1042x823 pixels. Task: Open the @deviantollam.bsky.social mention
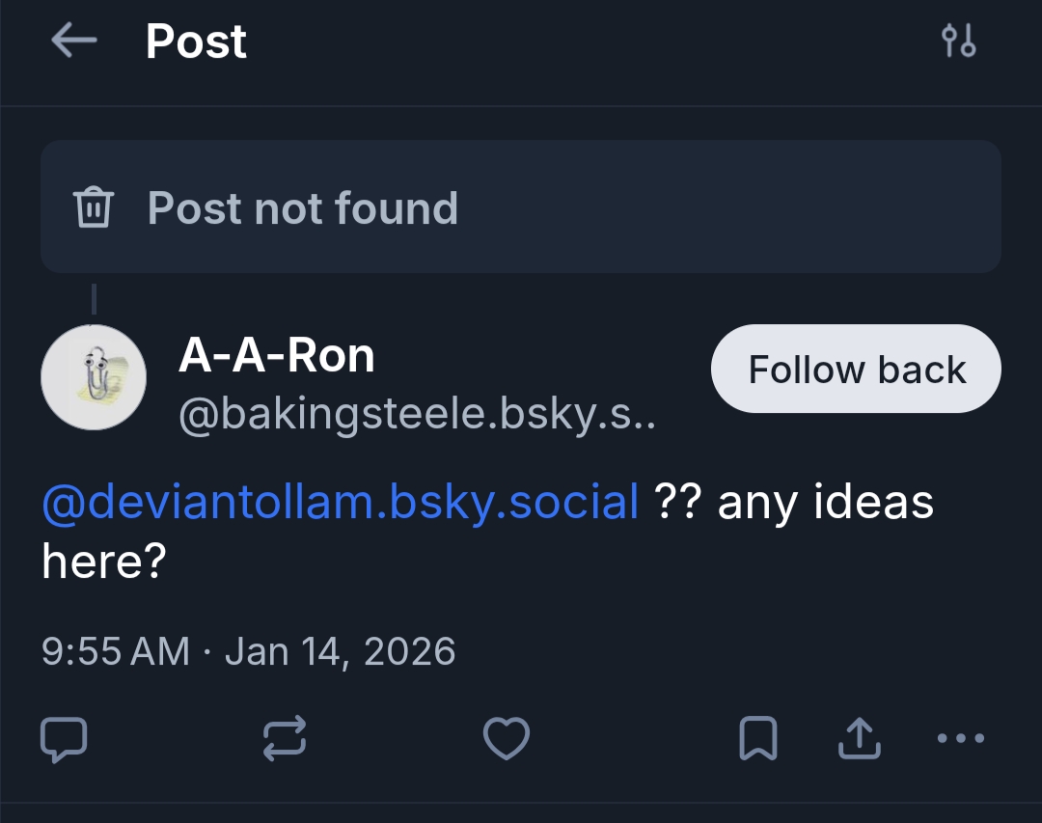341,503
